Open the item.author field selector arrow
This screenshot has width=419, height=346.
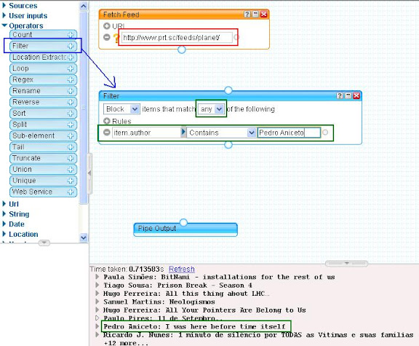point(183,132)
